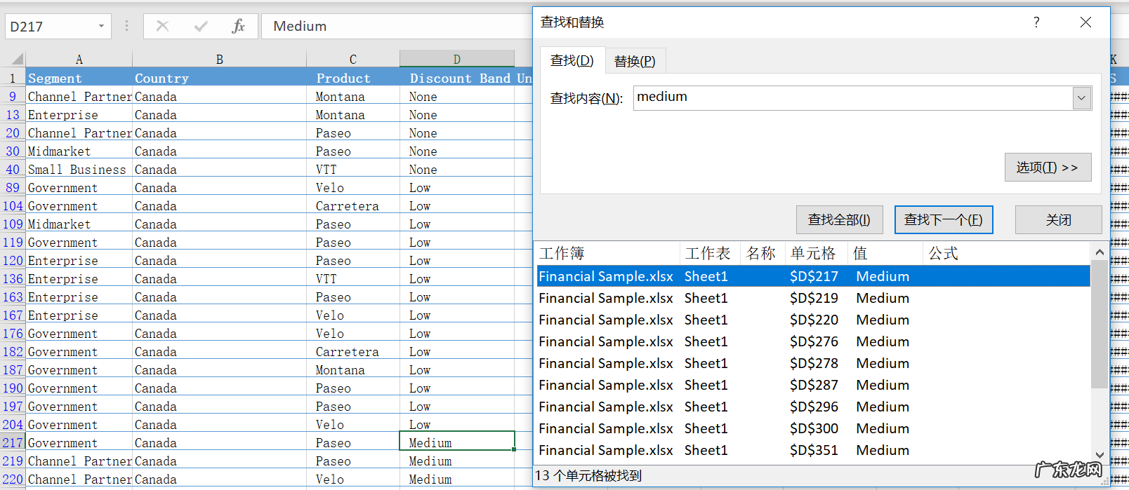
Task: Click the 查找下一个(F) button
Action: click(x=943, y=220)
